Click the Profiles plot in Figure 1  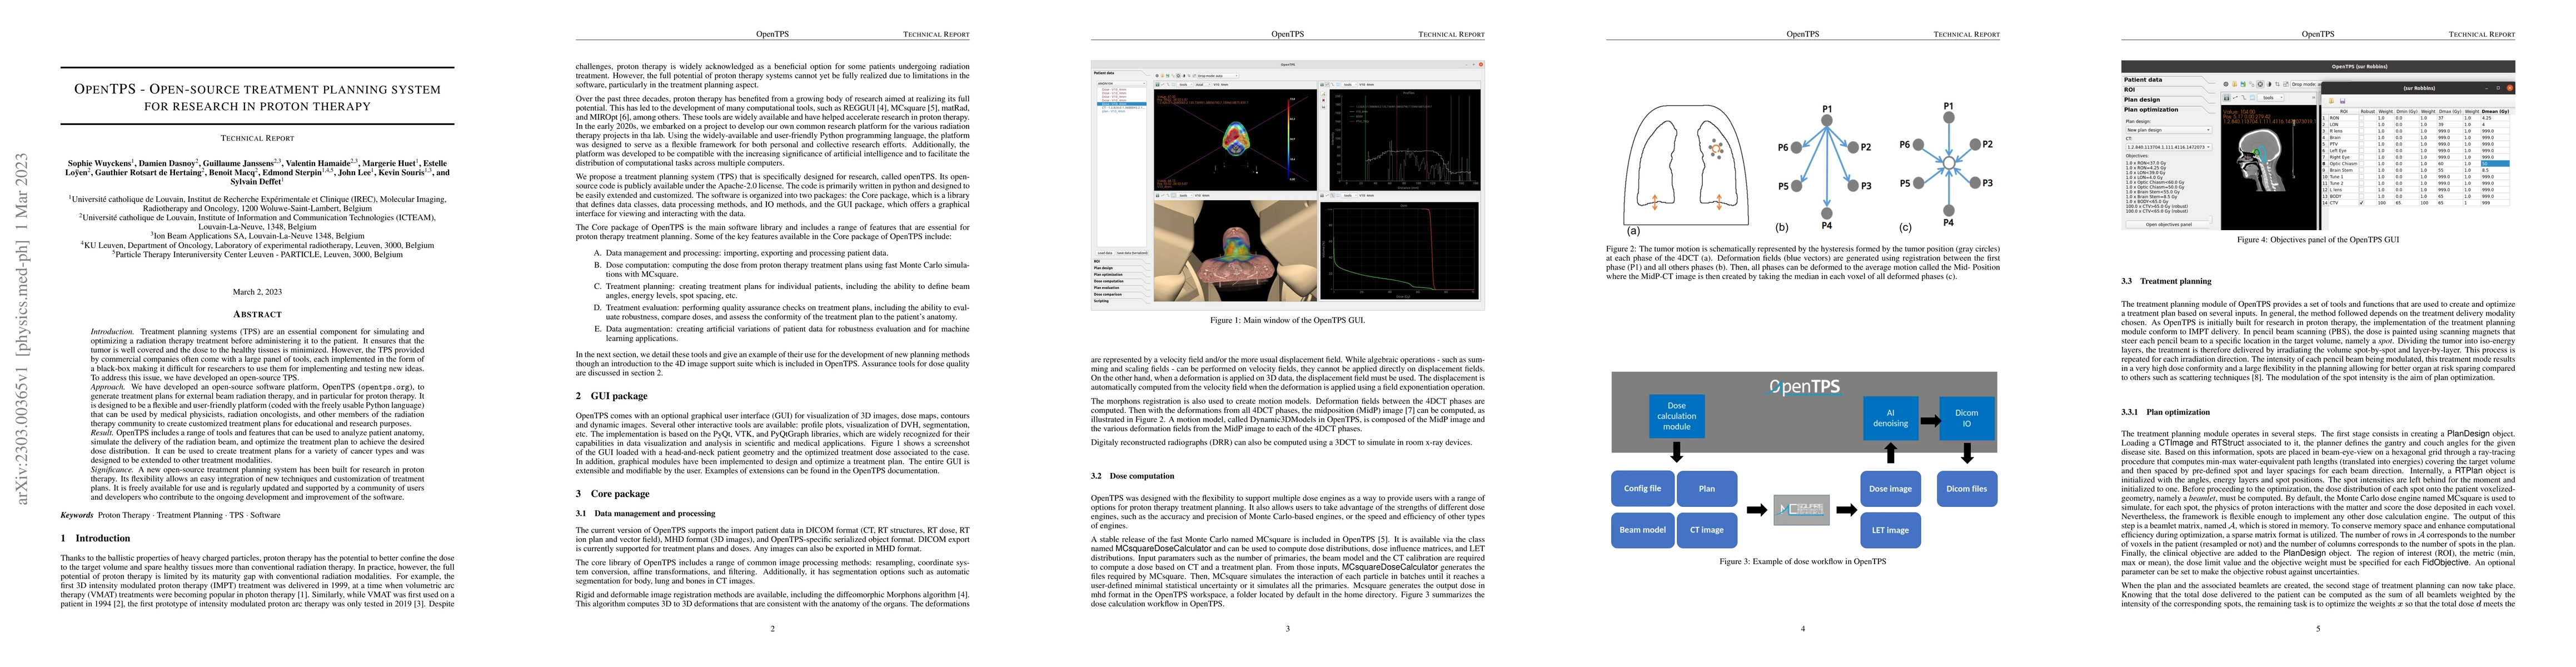1405,140
